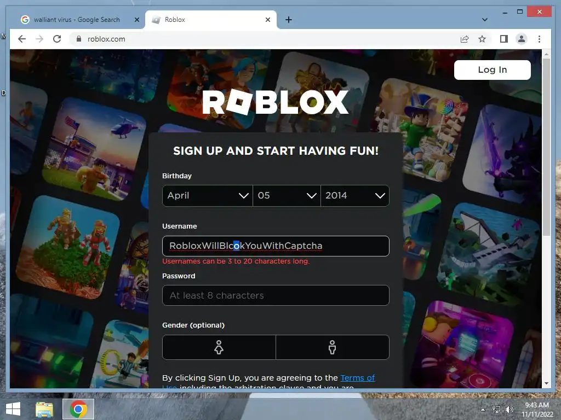Open the Windows Start menu
Viewport: 561px width, 420px height.
click(x=13, y=409)
